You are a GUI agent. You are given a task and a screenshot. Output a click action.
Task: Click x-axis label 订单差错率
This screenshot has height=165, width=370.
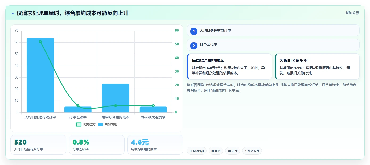pos(78,117)
